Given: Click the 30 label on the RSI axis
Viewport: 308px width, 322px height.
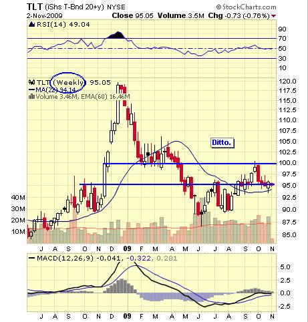Looking at the screenshot, I should [x=282, y=58].
